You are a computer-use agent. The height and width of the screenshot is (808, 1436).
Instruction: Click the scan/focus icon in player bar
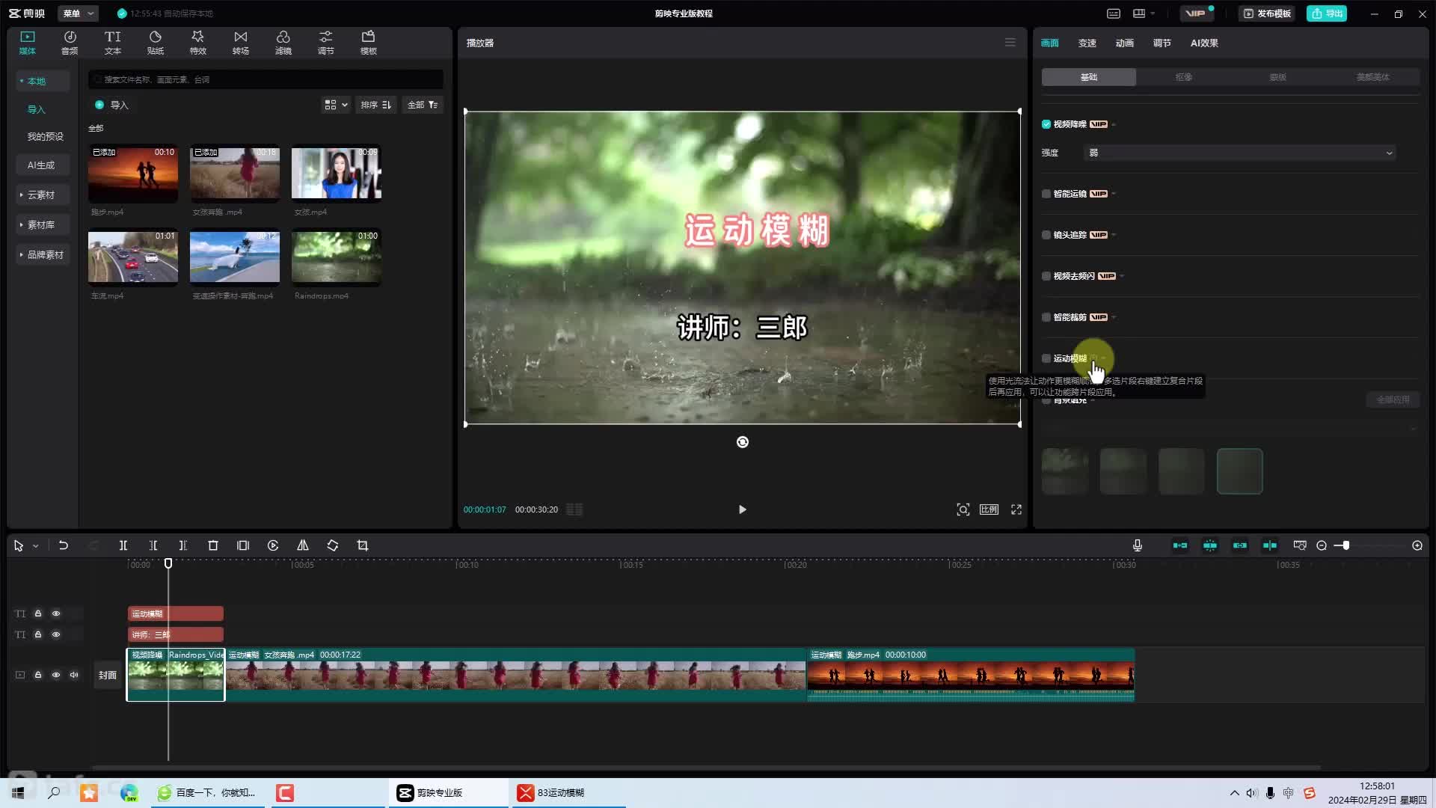pos(963,509)
